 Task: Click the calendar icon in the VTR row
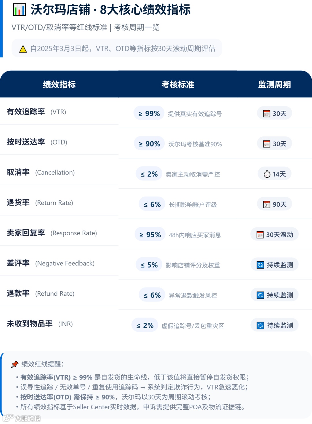coord(267,114)
